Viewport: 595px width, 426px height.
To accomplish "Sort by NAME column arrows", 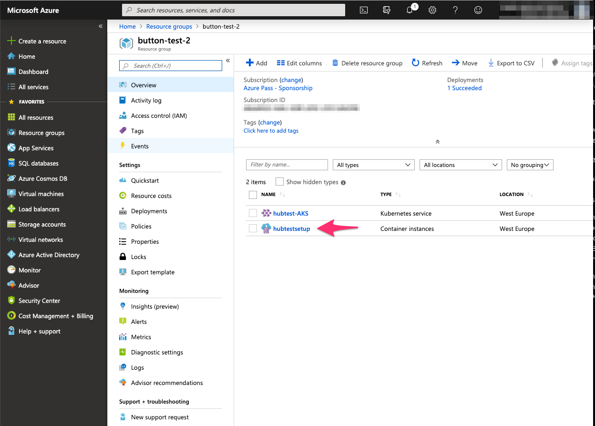I will coord(282,195).
